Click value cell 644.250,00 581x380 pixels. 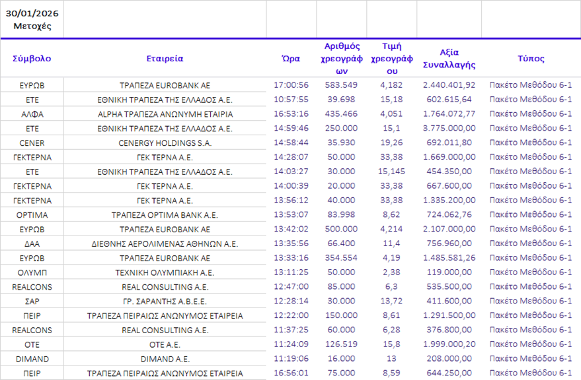click(x=449, y=373)
